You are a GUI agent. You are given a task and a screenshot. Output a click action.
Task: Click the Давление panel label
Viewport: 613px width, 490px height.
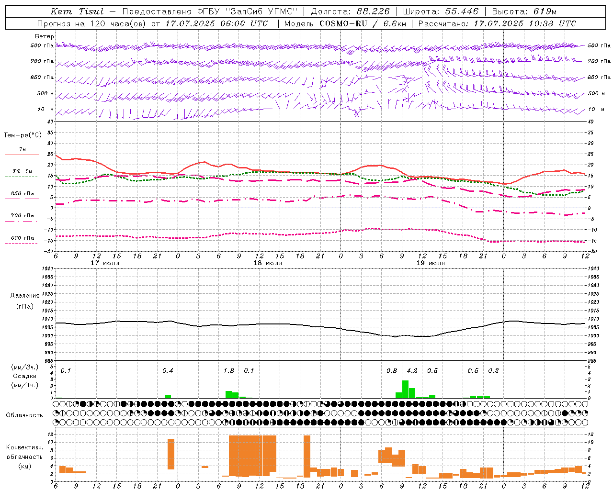pyautogui.click(x=25, y=296)
